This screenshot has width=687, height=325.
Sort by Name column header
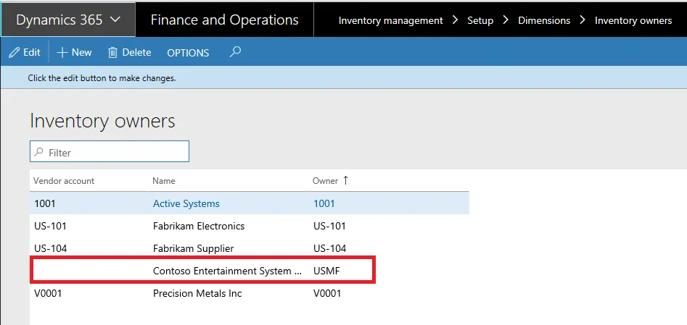pos(164,181)
